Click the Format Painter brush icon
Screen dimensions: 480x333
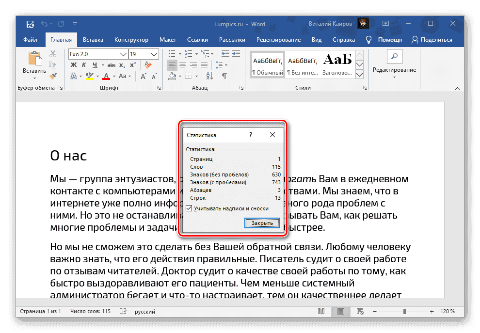[x=53, y=76]
